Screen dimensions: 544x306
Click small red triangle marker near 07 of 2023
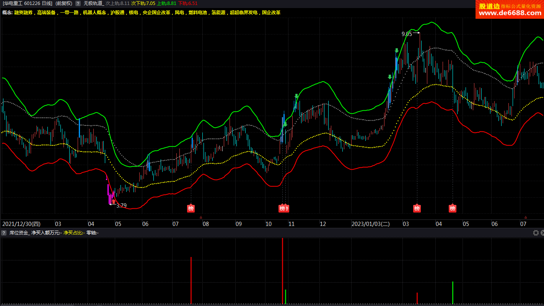pos(526,217)
